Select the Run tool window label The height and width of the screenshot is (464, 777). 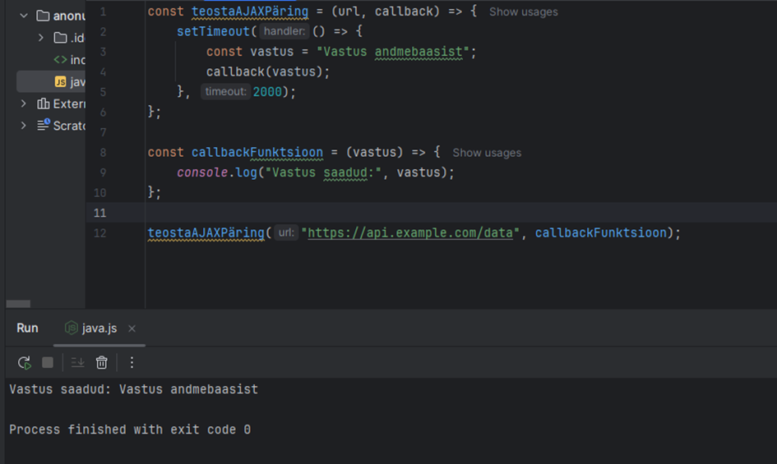tap(27, 328)
